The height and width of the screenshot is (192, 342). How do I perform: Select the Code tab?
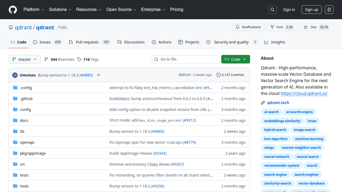pos(18,42)
